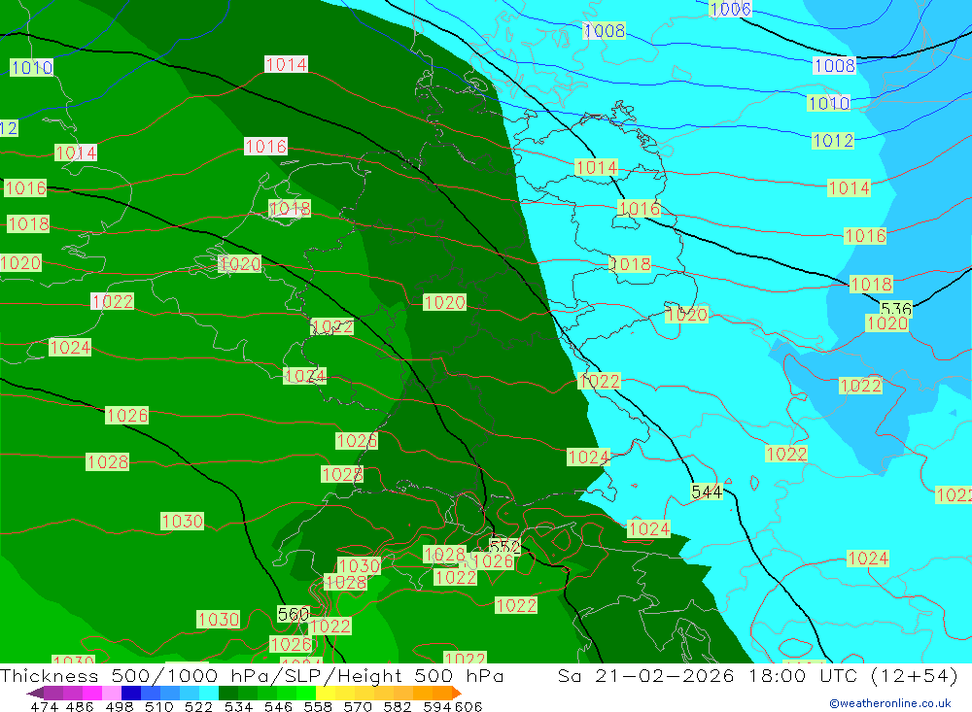Click the legend value 498
This screenshot has width=972, height=712.
pyautogui.click(x=119, y=706)
